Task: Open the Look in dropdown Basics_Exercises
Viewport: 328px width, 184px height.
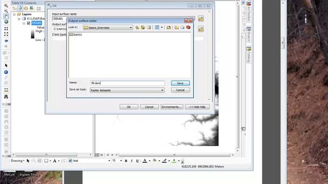Action: click(108, 28)
